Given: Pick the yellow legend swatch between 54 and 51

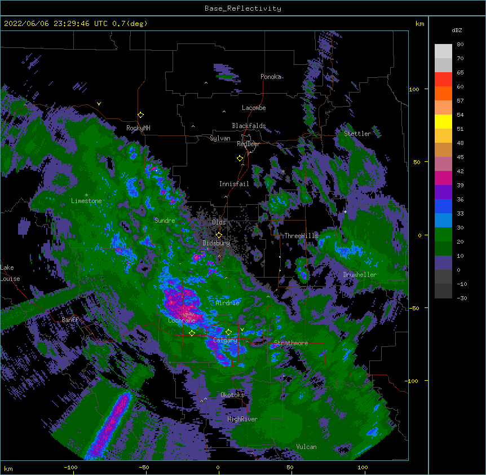Looking at the screenshot, I should point(443,121).
